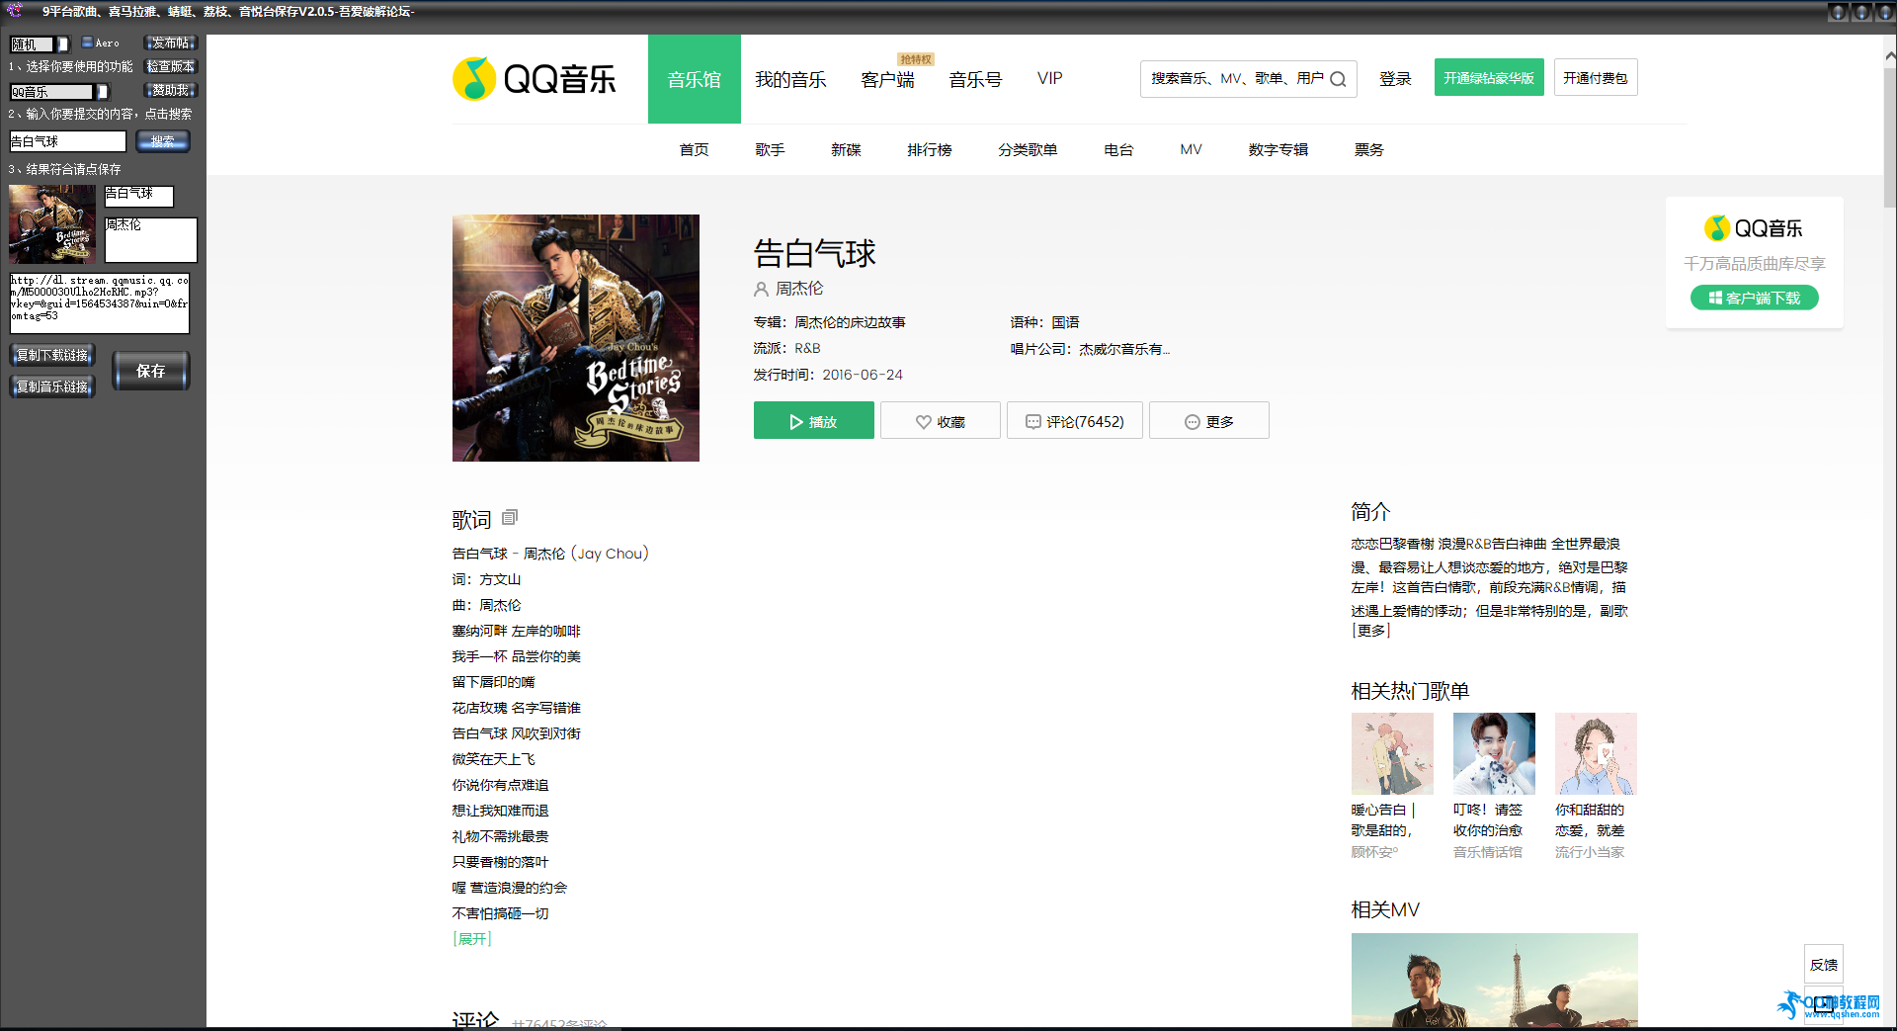Click the copy lyrics icon next to 歌词
1897x1031 pixels.
[510, 518]
